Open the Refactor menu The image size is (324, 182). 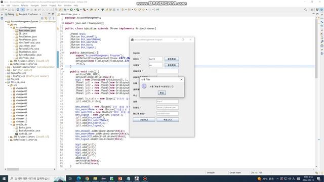click(24, 6)
